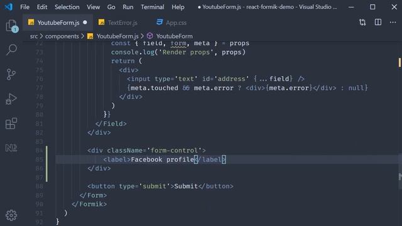402x226 pixels.
Task: Click the return keyword on line 74
Action: coord(123,61)
